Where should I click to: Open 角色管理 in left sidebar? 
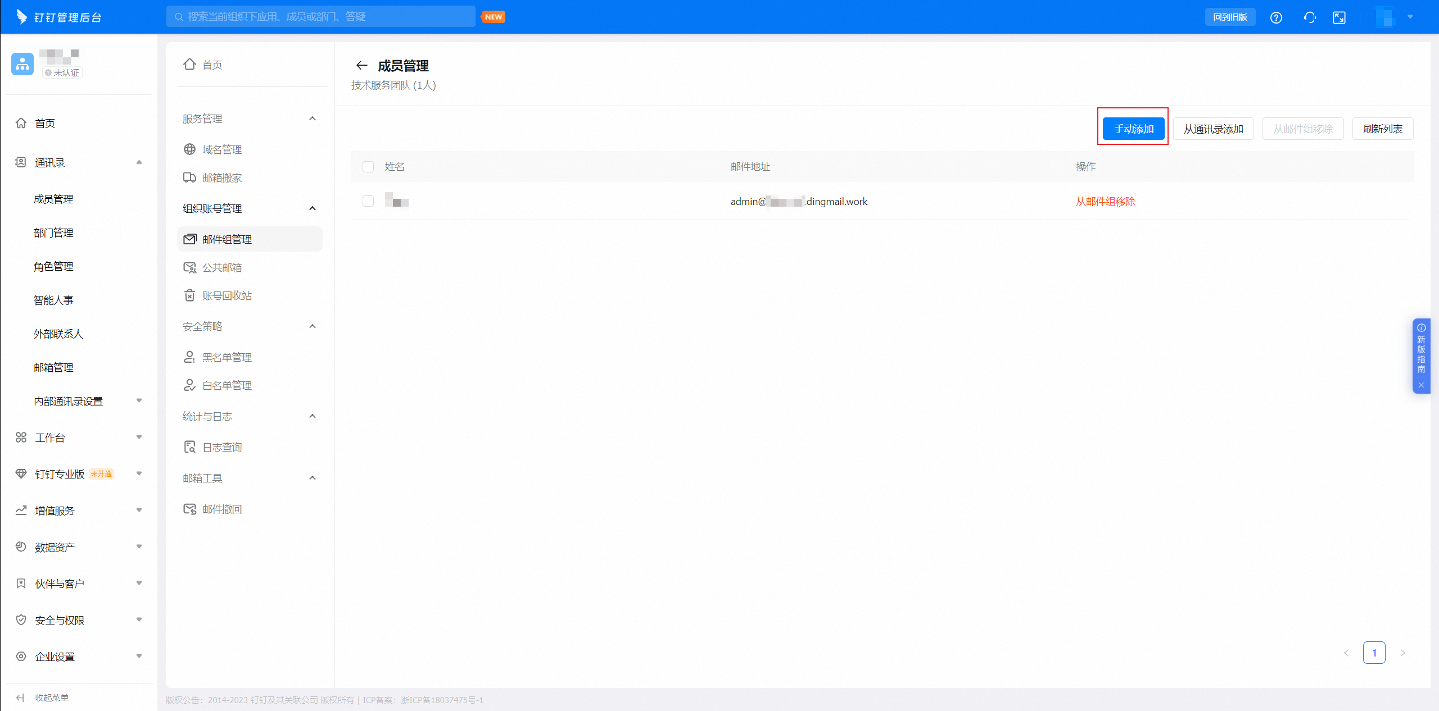53,266
